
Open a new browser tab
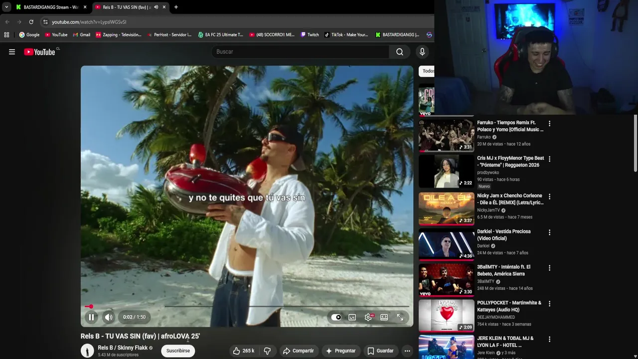tap(176, 7)
